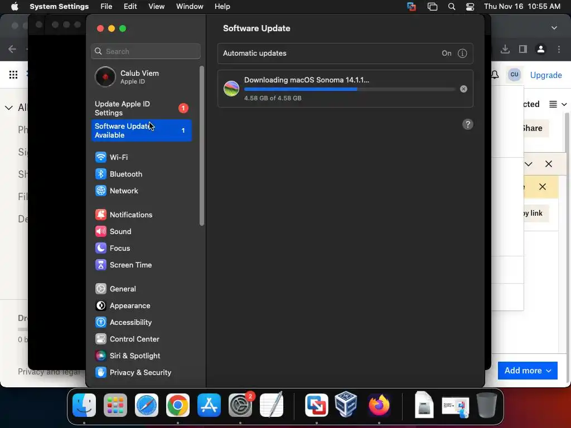Screen dimensions: 571x428
Task: Click the sidebar scrollbar
Action: tap(202, 145)
